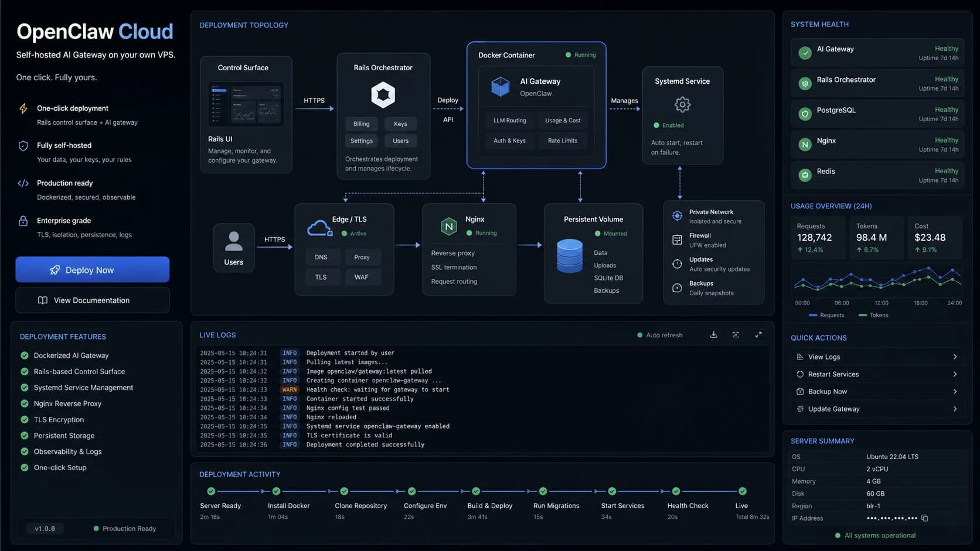Toggle the Observability & Logs checkmark
This screenshot has width=980, height=551.
pos(25,451)
